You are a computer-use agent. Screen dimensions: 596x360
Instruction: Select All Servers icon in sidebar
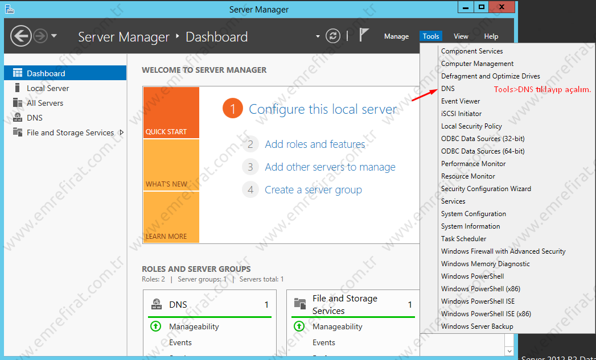coord(17,103)
